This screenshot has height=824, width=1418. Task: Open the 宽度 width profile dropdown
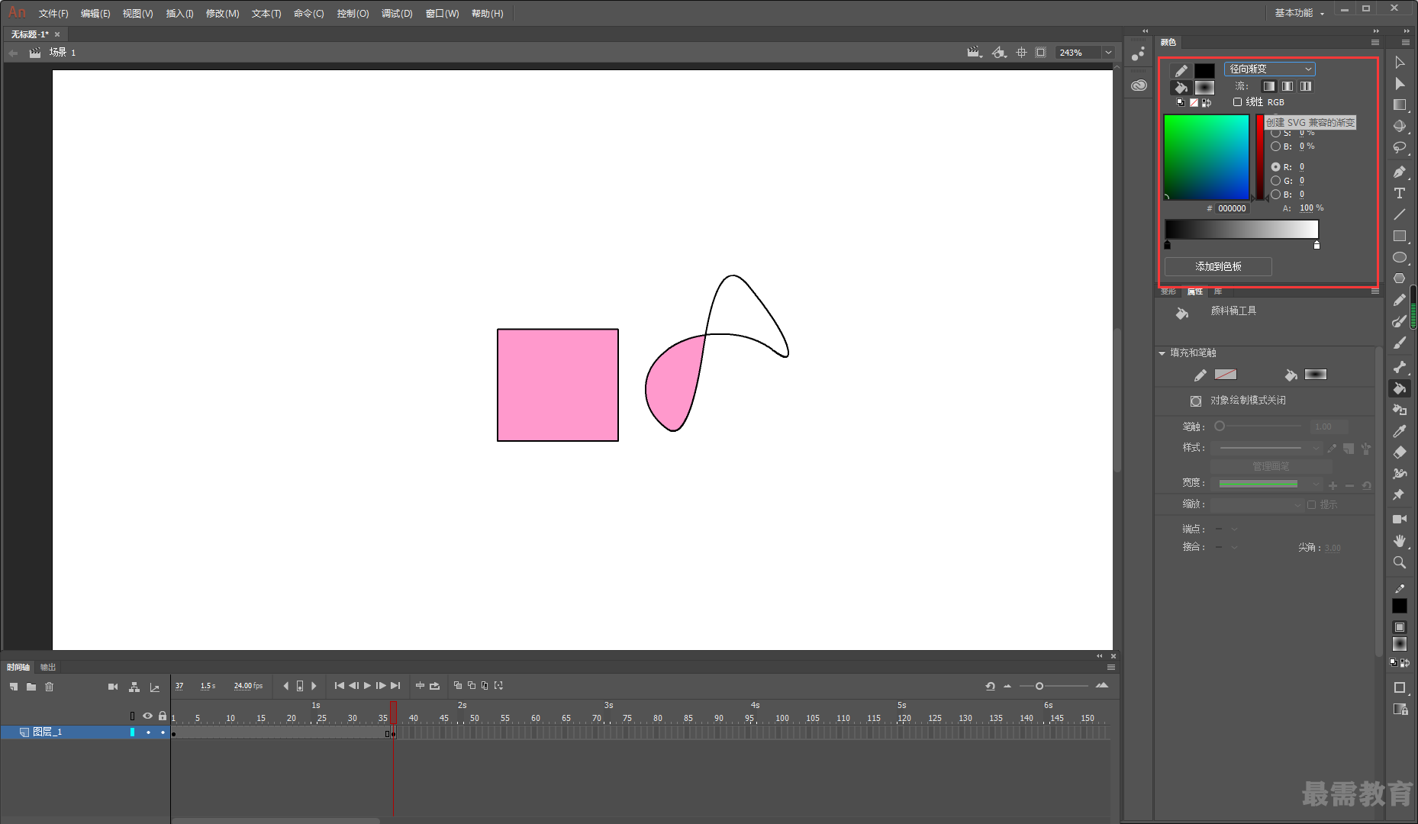coord(1316,484)
